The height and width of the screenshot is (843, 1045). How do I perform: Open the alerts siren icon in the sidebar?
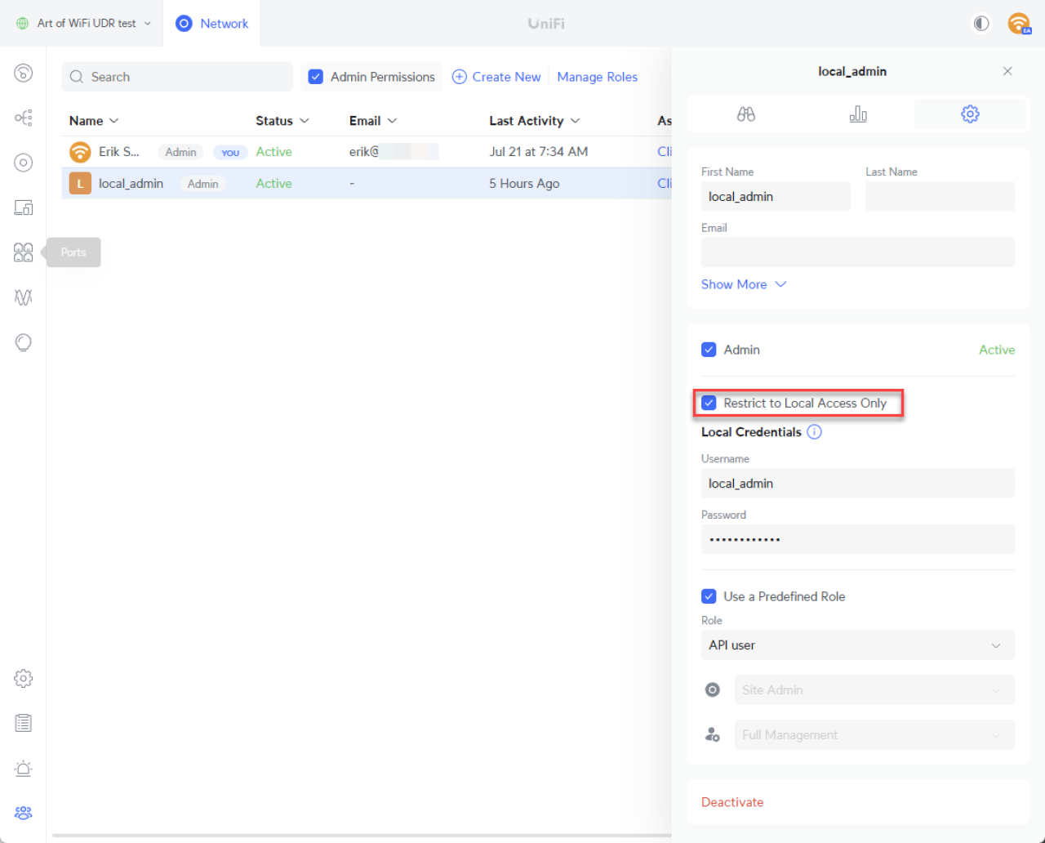(23, 768)
